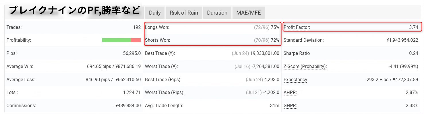
Task: Click the AHPR label link
Action: pyautogui.click(x=290, y=93)
